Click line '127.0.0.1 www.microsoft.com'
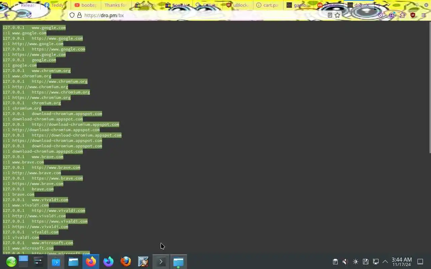Image resolution: width=431 pixels, height=269 pixels. coord(38,243)
